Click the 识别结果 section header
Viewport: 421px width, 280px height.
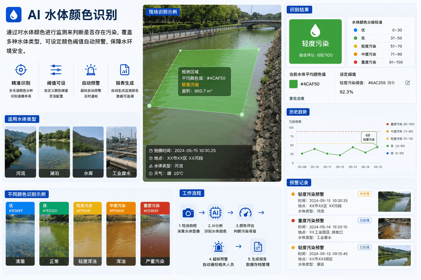[299, 10]
